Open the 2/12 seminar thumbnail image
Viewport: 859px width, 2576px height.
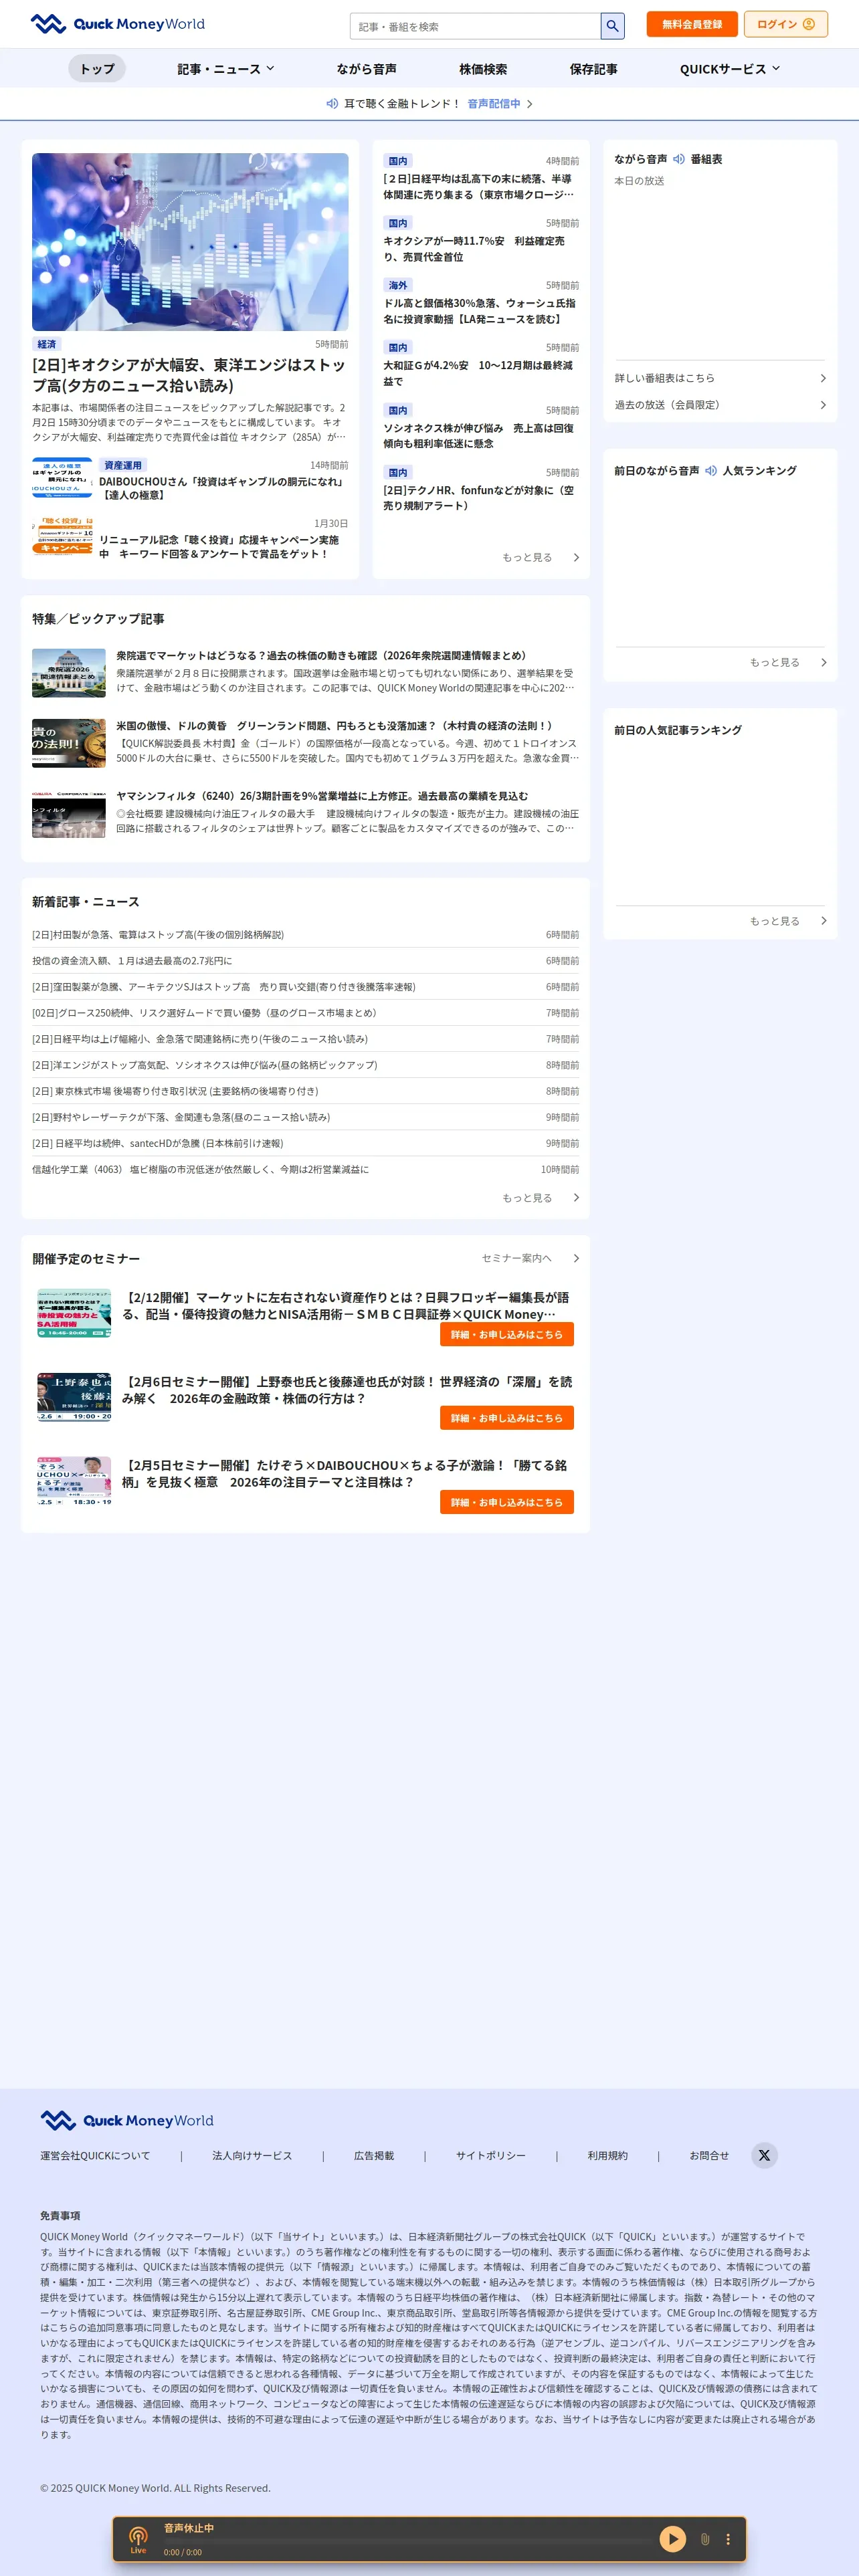pyautogui.click(x=74, y=1314)
